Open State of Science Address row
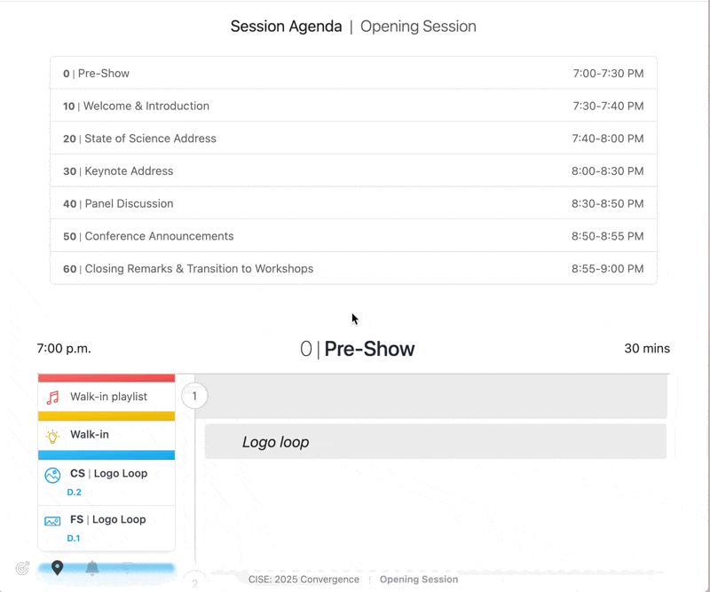This screenshot has height=592, width=710. [353, 138]
